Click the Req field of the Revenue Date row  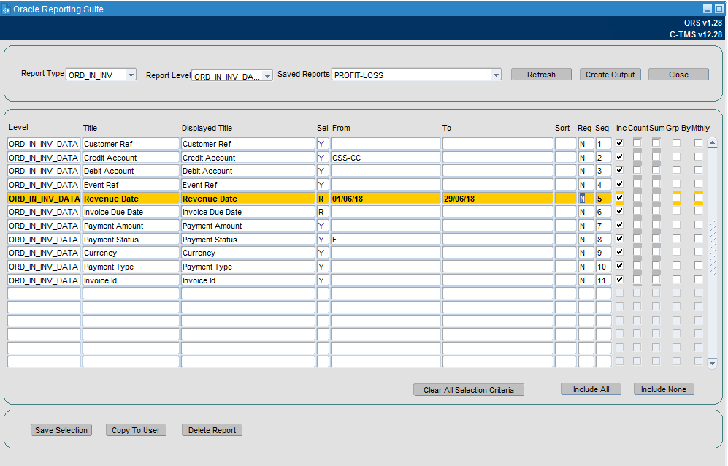(586, 199)
